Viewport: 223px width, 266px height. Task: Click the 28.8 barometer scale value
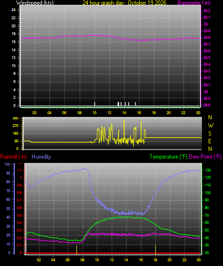pos(207,105)
